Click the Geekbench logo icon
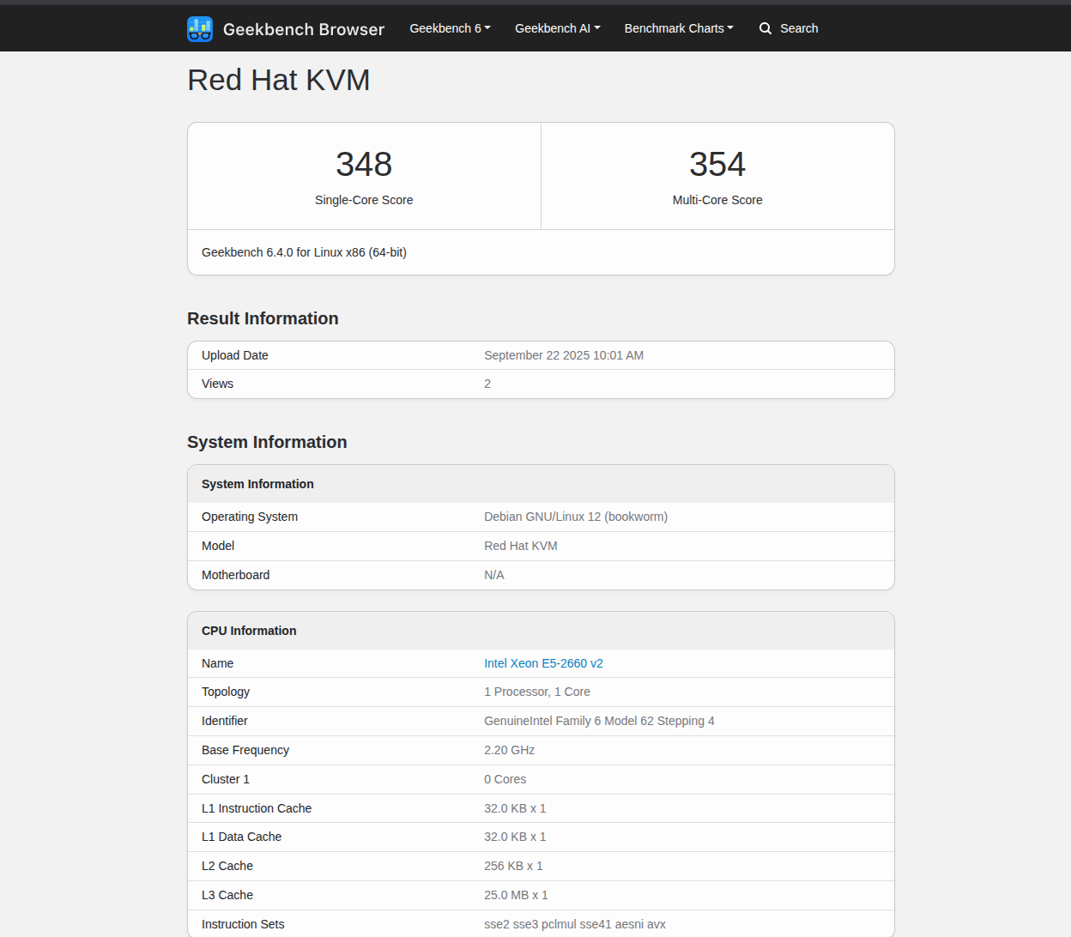This screenshot has height=937, width=1071. (200, 29)
